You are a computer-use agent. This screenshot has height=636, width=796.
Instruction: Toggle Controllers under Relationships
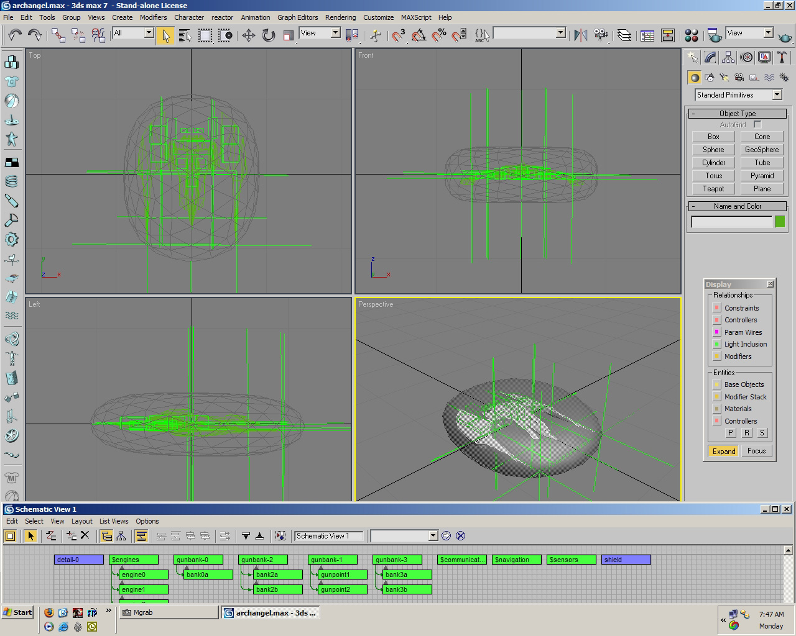pyautogui.click(x=716, y=320)
